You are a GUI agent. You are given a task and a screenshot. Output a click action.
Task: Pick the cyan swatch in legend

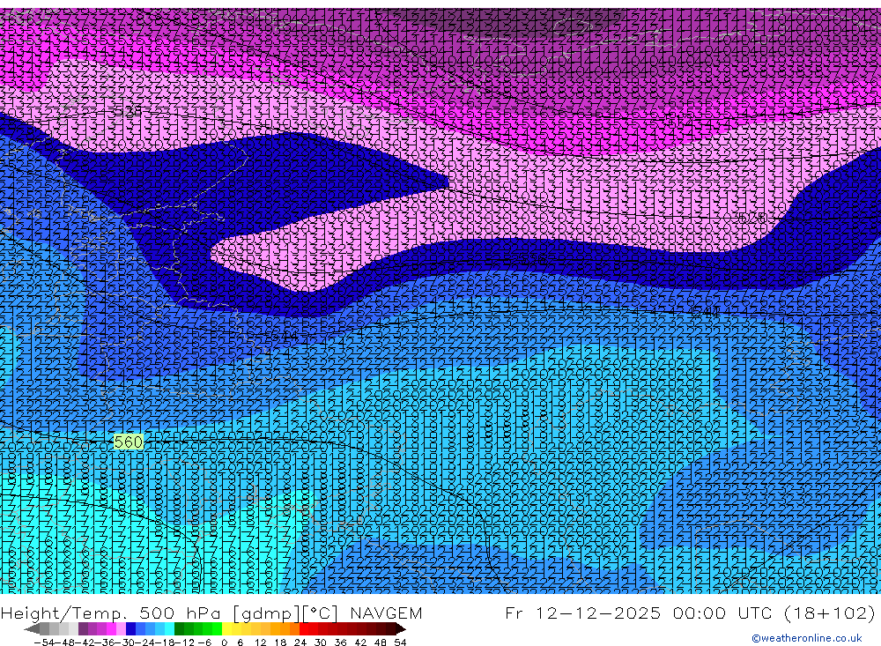(x=170, y=629)
